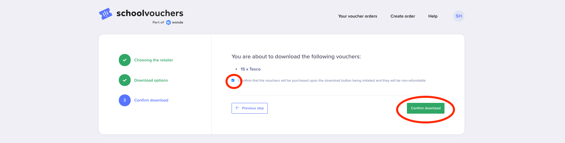Select the Download options step label
Image resolution: width=565 pixels, height=143 pixels.
point(151,80)
